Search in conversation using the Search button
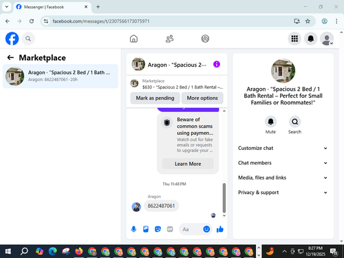This screenshot has height=258, width=344. (294, 122)
